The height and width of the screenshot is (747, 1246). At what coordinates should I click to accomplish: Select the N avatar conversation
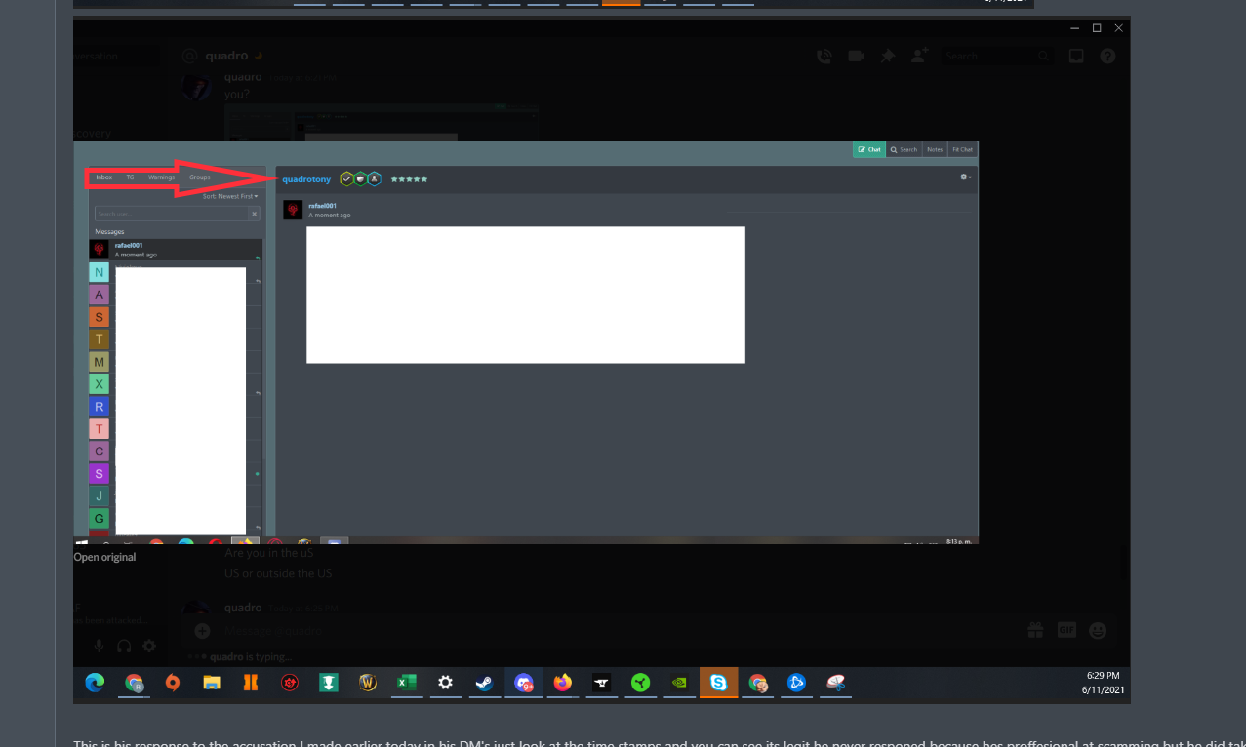tap(99, 272)
